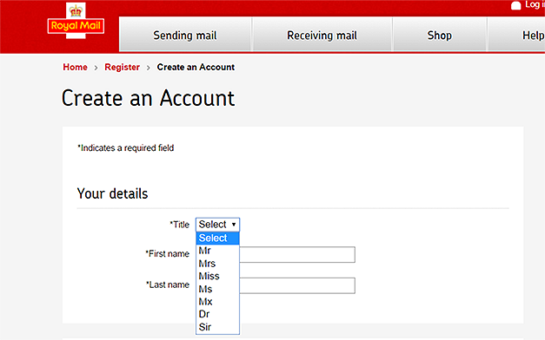
Task: Click the Royal Mail logo
Action: 76,21
